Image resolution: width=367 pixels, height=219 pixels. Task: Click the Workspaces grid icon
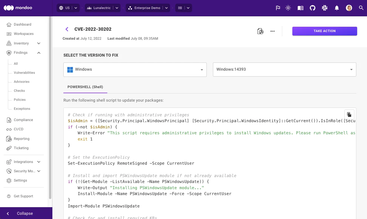tap(9, 34)
